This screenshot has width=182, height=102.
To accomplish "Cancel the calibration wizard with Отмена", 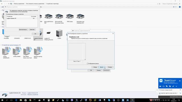I will [110, 67].
